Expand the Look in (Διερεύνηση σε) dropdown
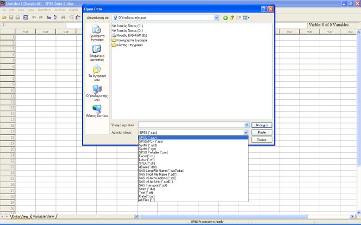The image size is (361, 225). [x=216, y=18]
